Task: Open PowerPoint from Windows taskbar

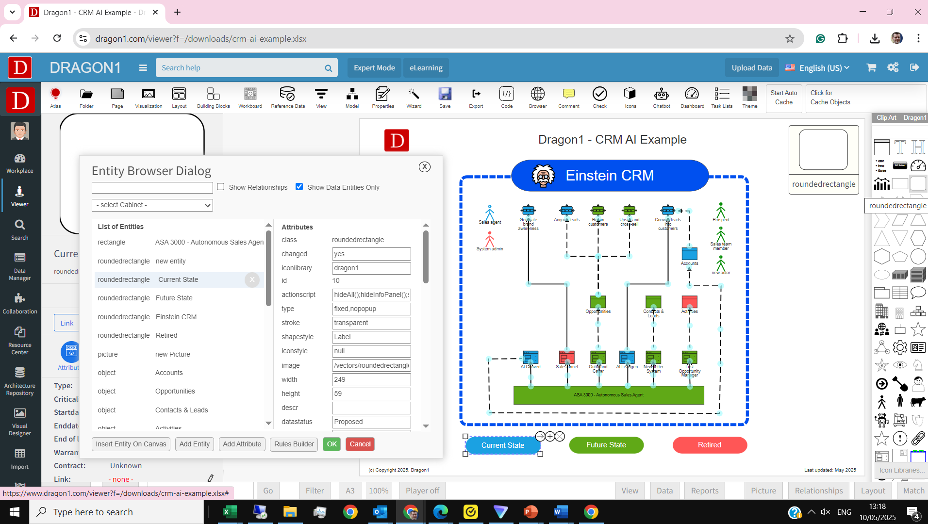Action: click(530, 512)
